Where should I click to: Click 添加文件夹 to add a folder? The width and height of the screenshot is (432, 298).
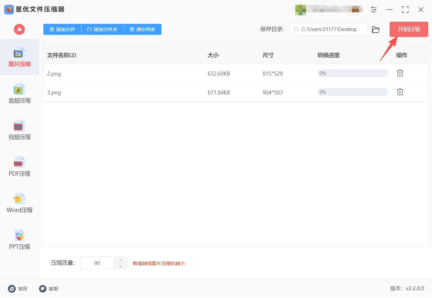pyautogui.click(x=102, y=29)
